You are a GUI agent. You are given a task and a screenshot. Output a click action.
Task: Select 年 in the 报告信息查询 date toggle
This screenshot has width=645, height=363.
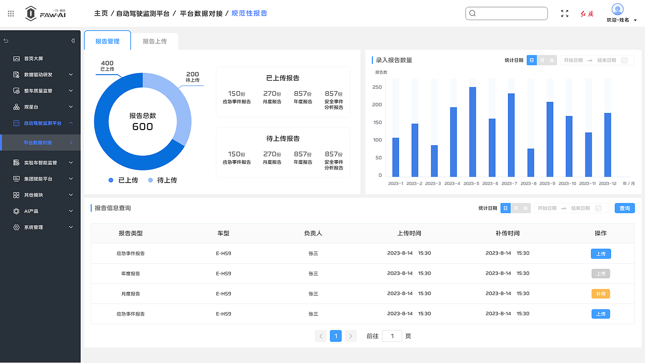point(525,208)
